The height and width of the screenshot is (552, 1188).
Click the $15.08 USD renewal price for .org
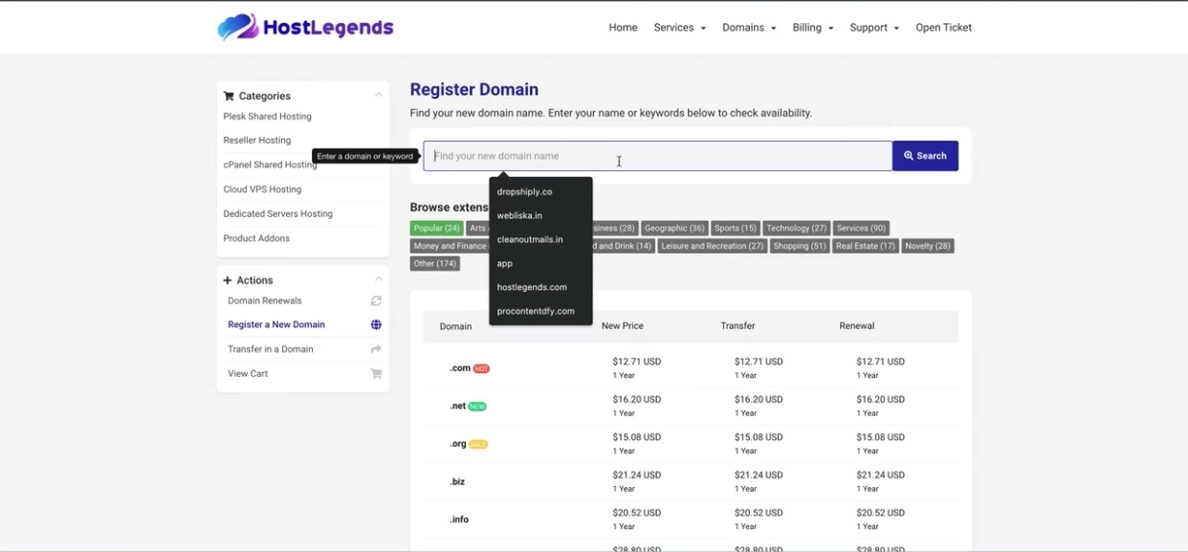(x=881, y=437)
